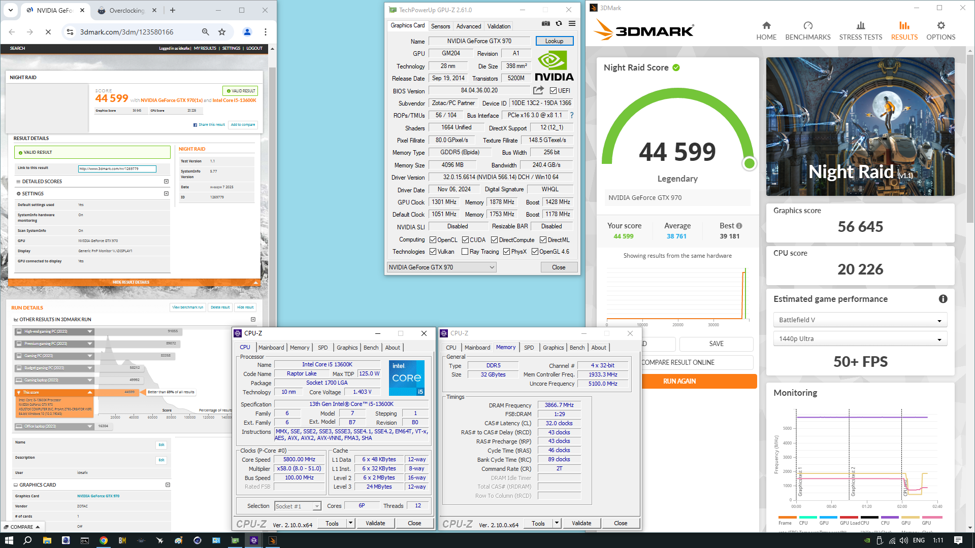
Task: Toggle the OpenGL 4.6 checkbox
Action: click(x=535, y=252)
